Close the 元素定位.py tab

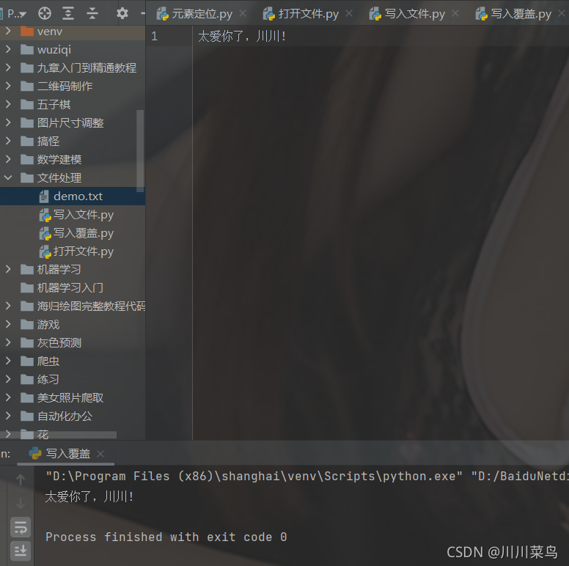tap(243, 14)
